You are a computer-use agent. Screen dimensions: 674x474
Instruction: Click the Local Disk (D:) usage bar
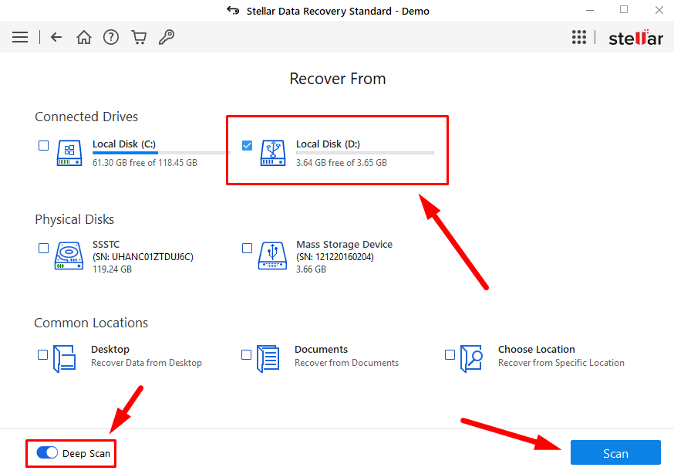pos(366,153)
